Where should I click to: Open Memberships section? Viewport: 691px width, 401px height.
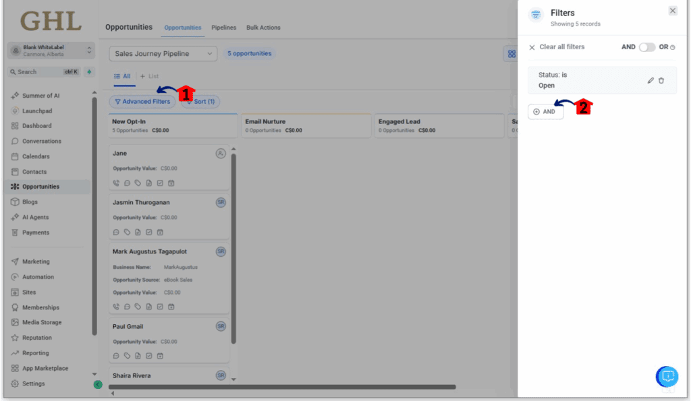[40, 308]
